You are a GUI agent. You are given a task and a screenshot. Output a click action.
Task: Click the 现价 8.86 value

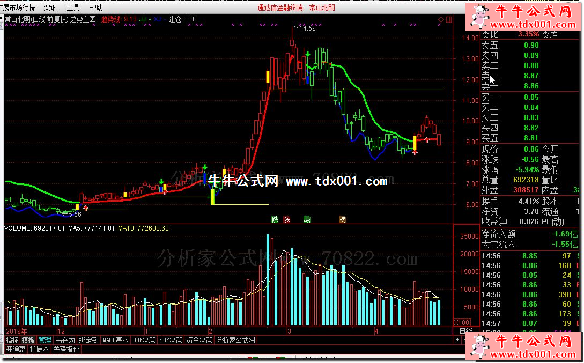pos(531,149)
